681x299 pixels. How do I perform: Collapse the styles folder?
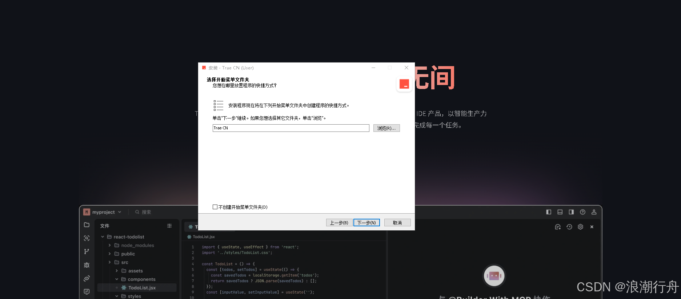click(117, 296)
